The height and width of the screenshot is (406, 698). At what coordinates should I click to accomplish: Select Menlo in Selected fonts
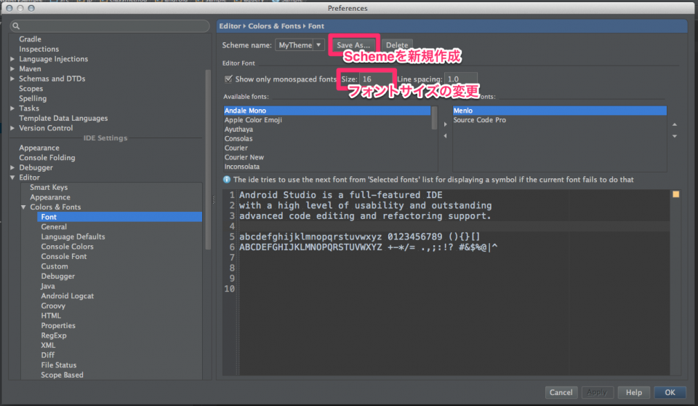pyautogui.click(x=560, y=111)
